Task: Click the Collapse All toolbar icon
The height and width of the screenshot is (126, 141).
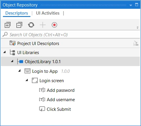Action: pos(19,25)
